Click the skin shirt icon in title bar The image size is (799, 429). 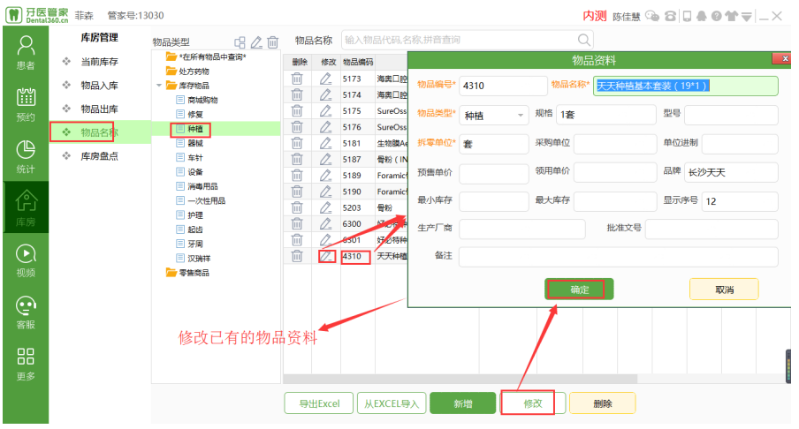coord(732,16)
